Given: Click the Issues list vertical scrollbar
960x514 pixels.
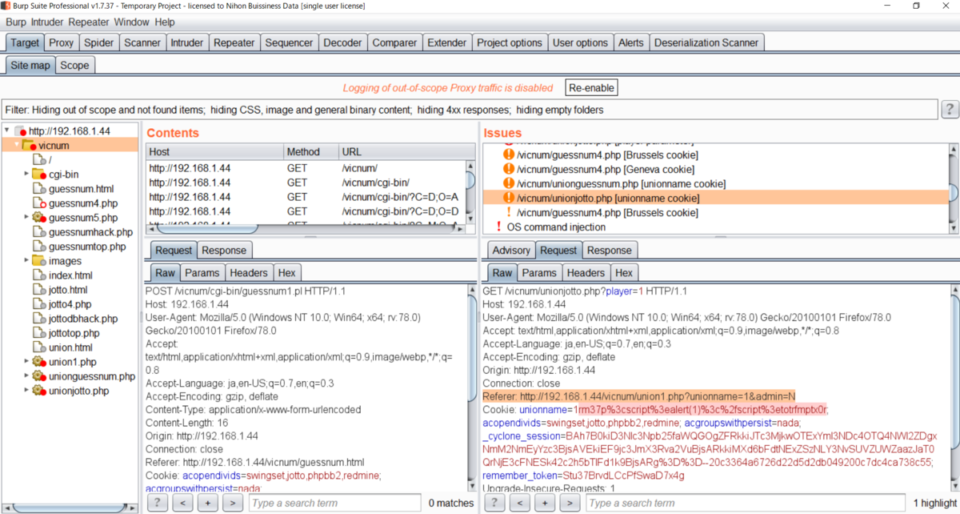Looking at the screenshot, I should [952, 189].
